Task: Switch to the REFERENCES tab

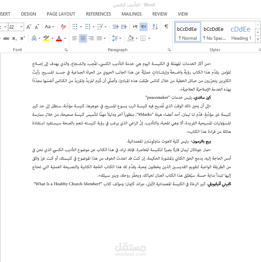Action: 99,14
